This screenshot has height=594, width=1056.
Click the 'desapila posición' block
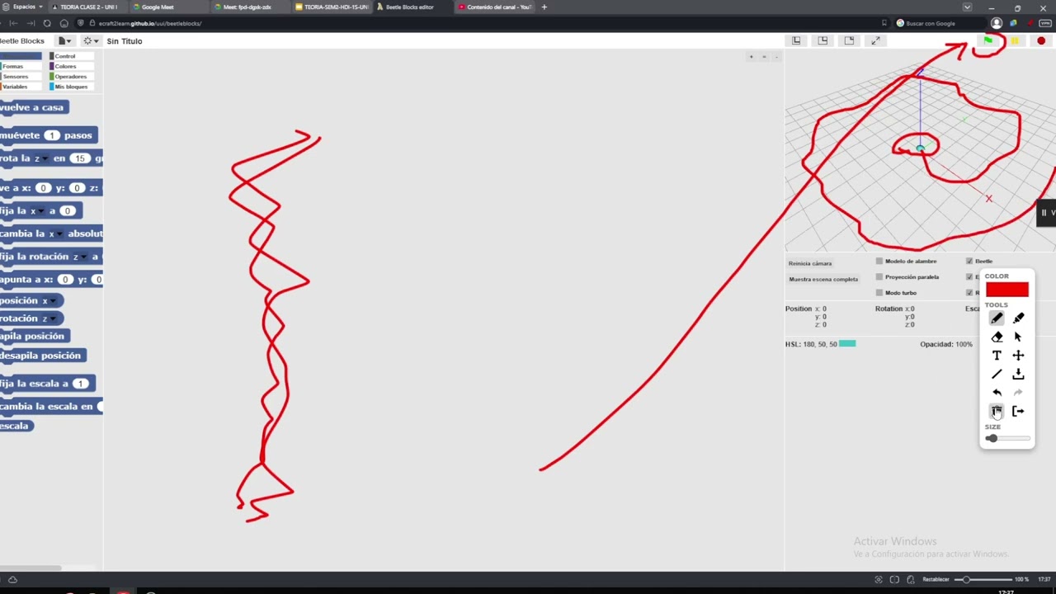pyautogui.click(x=42, y=356)
